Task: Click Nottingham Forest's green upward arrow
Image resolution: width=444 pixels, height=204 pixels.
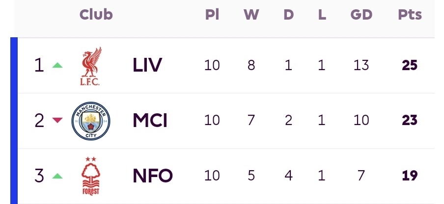Action: pos(57,176)
